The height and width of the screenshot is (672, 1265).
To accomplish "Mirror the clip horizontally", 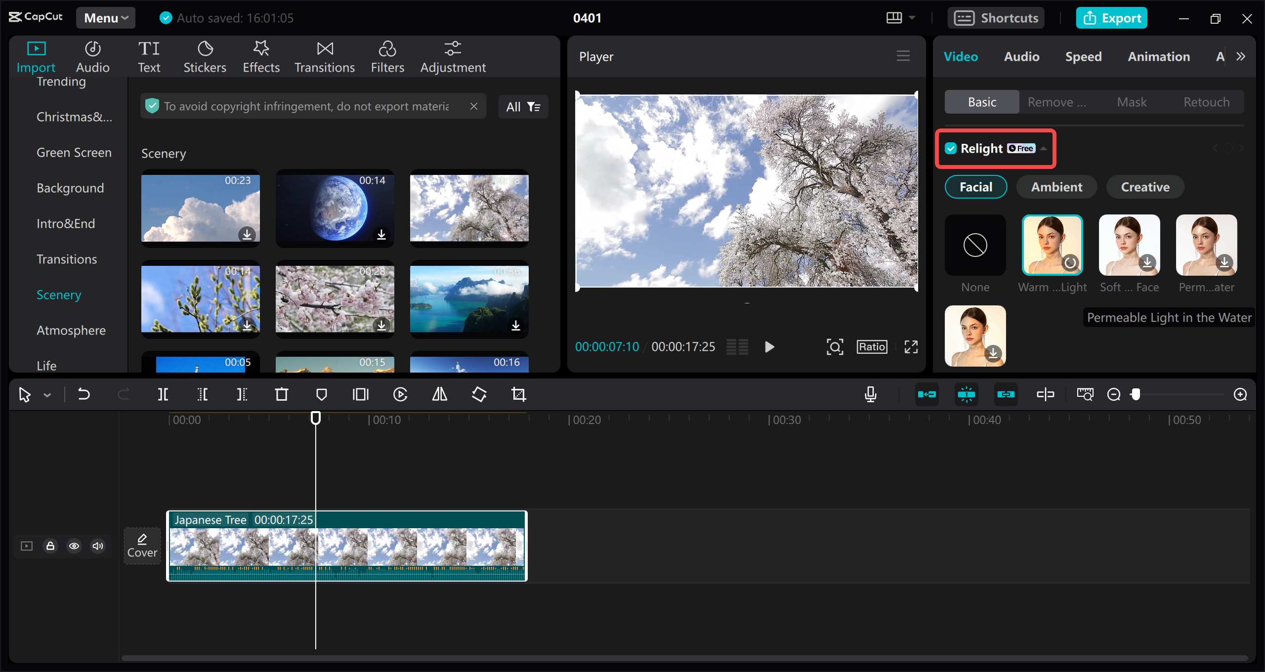I will point(439,394).
